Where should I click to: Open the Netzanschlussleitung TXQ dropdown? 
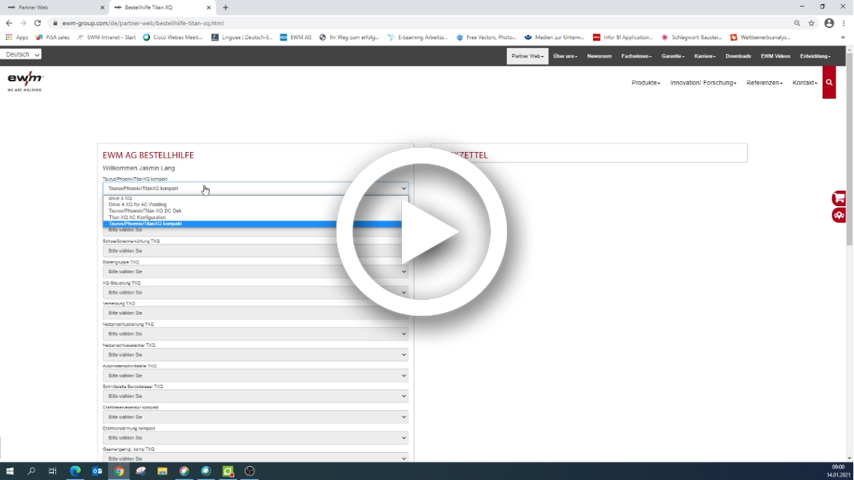[x=255, y=334]
